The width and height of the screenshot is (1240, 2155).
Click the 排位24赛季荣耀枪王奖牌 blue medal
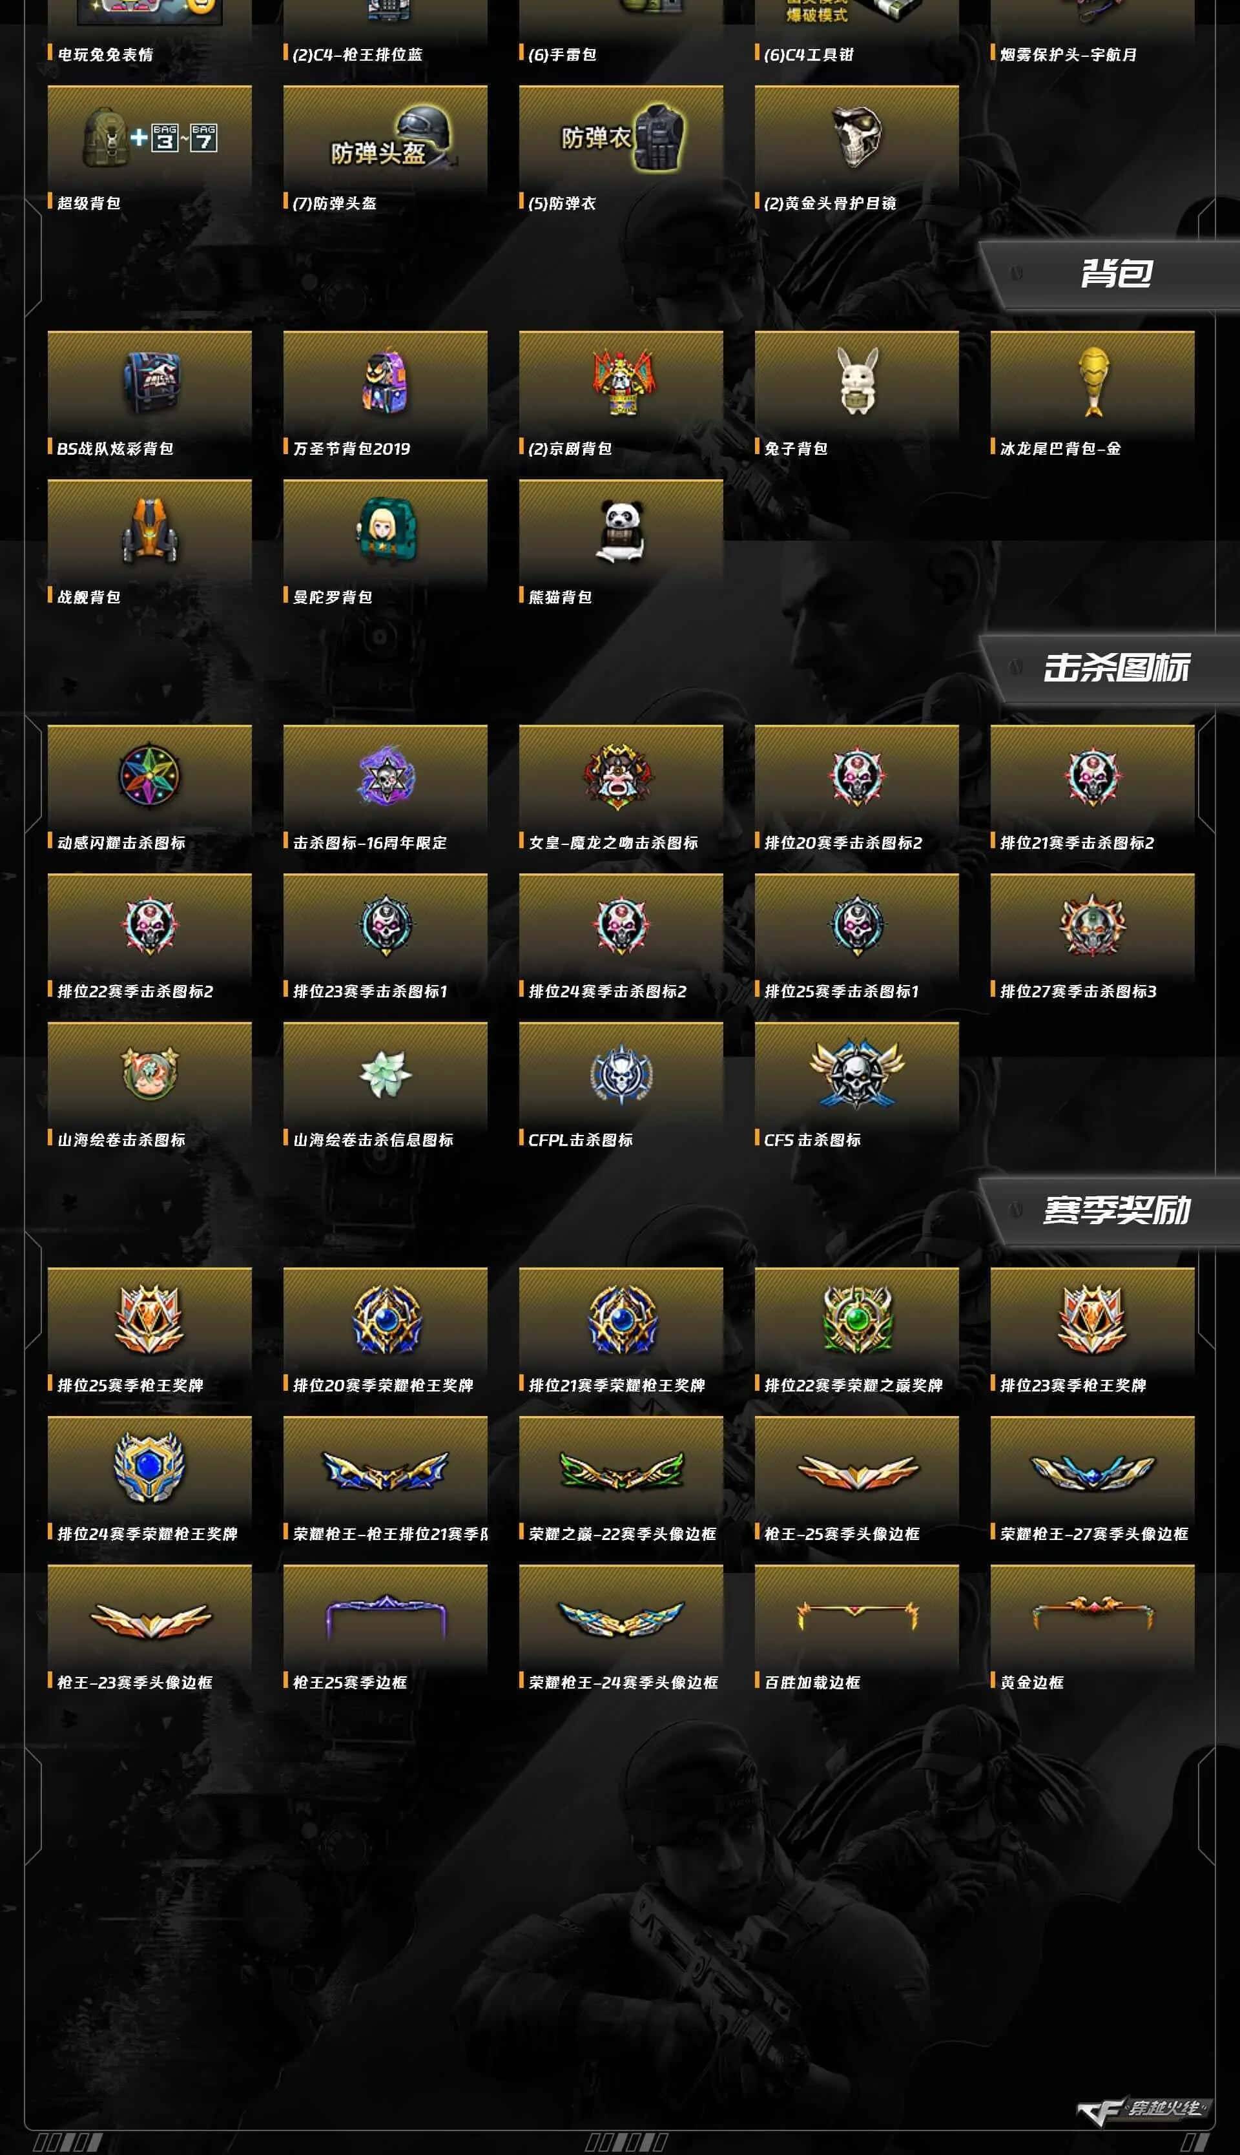(x=149, y=1467)
